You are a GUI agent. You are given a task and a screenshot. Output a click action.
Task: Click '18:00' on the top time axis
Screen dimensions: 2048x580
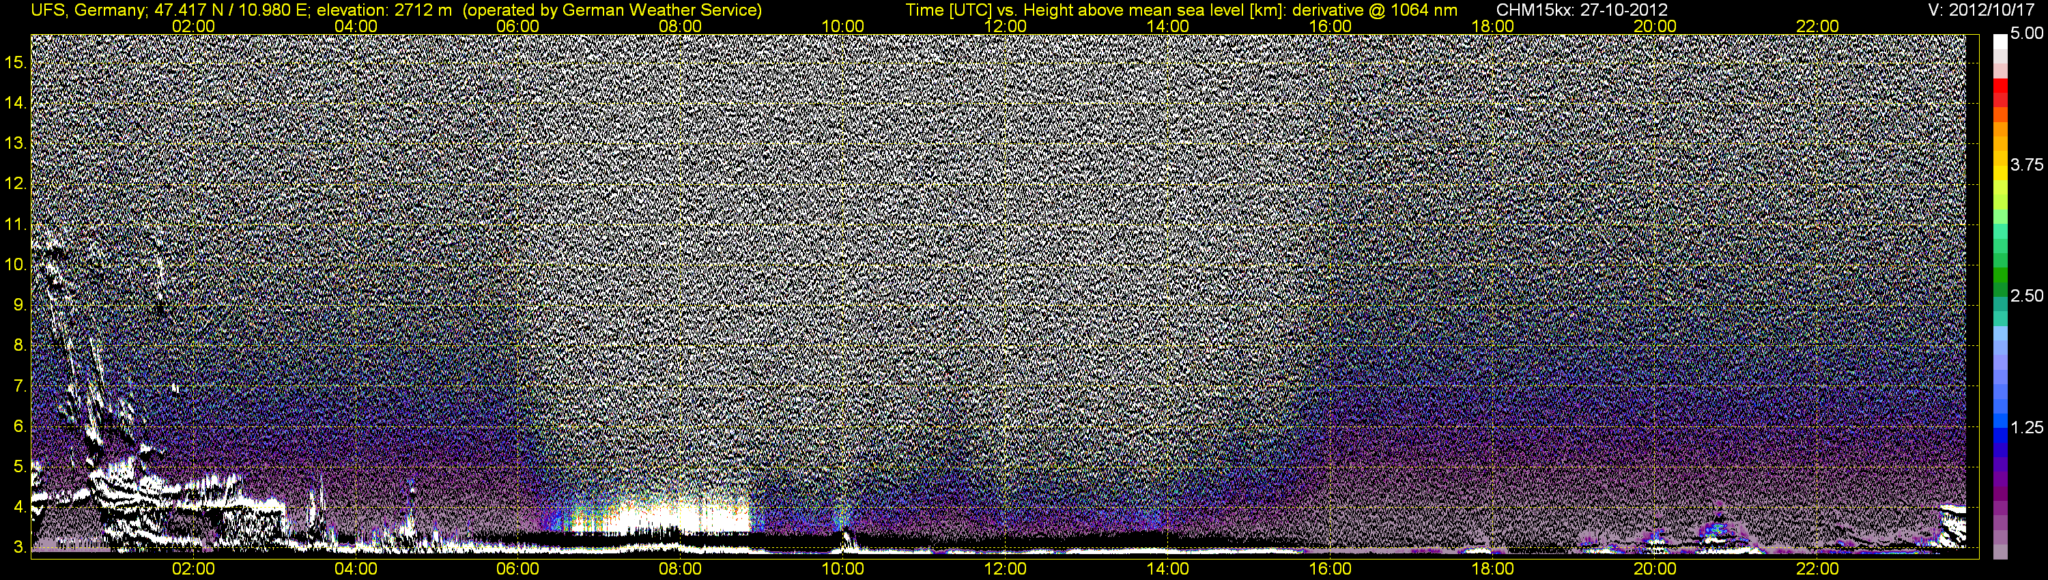coord(1492,26)
